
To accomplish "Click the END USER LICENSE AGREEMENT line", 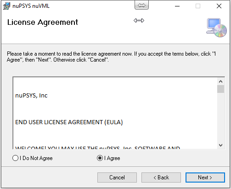I will point(69,122).
